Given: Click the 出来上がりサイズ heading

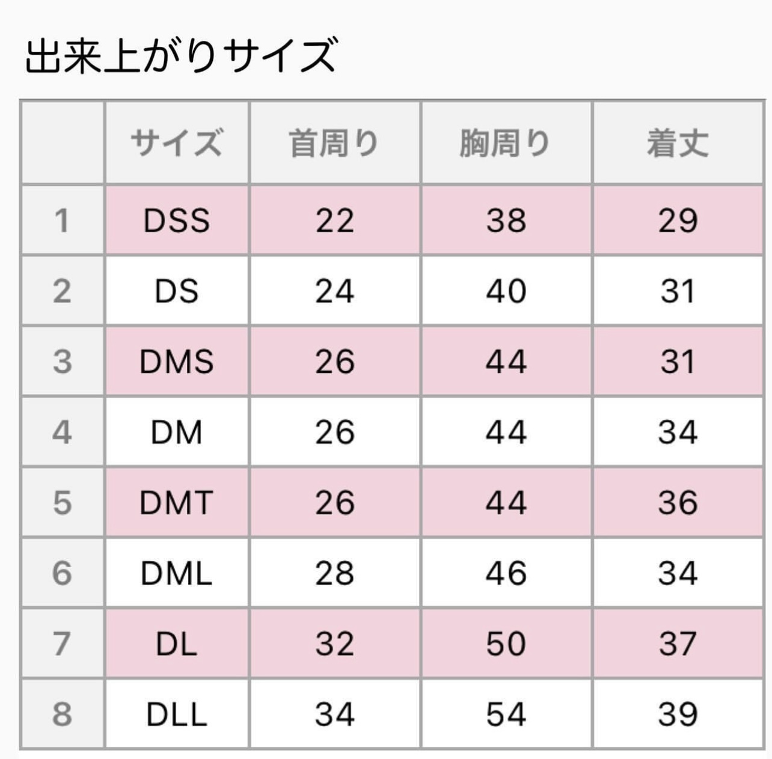Looking at the screenshot, I should click(x=180, y=55).
